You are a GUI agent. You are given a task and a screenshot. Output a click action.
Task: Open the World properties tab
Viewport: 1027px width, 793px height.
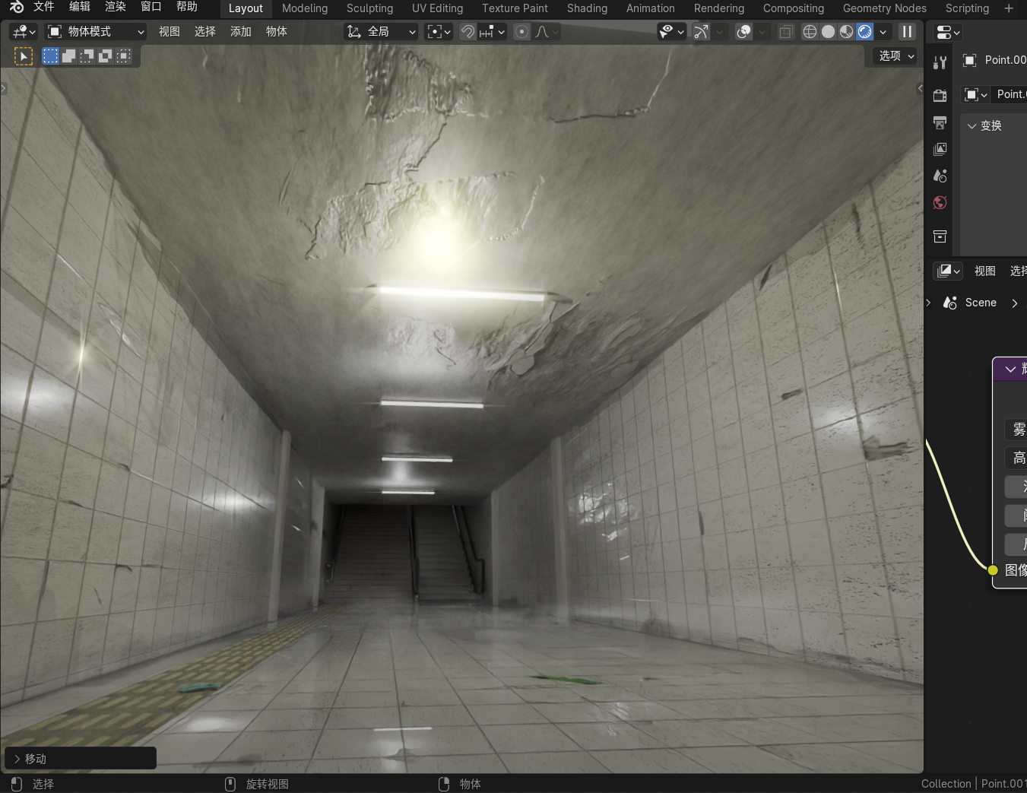(940, 203)
